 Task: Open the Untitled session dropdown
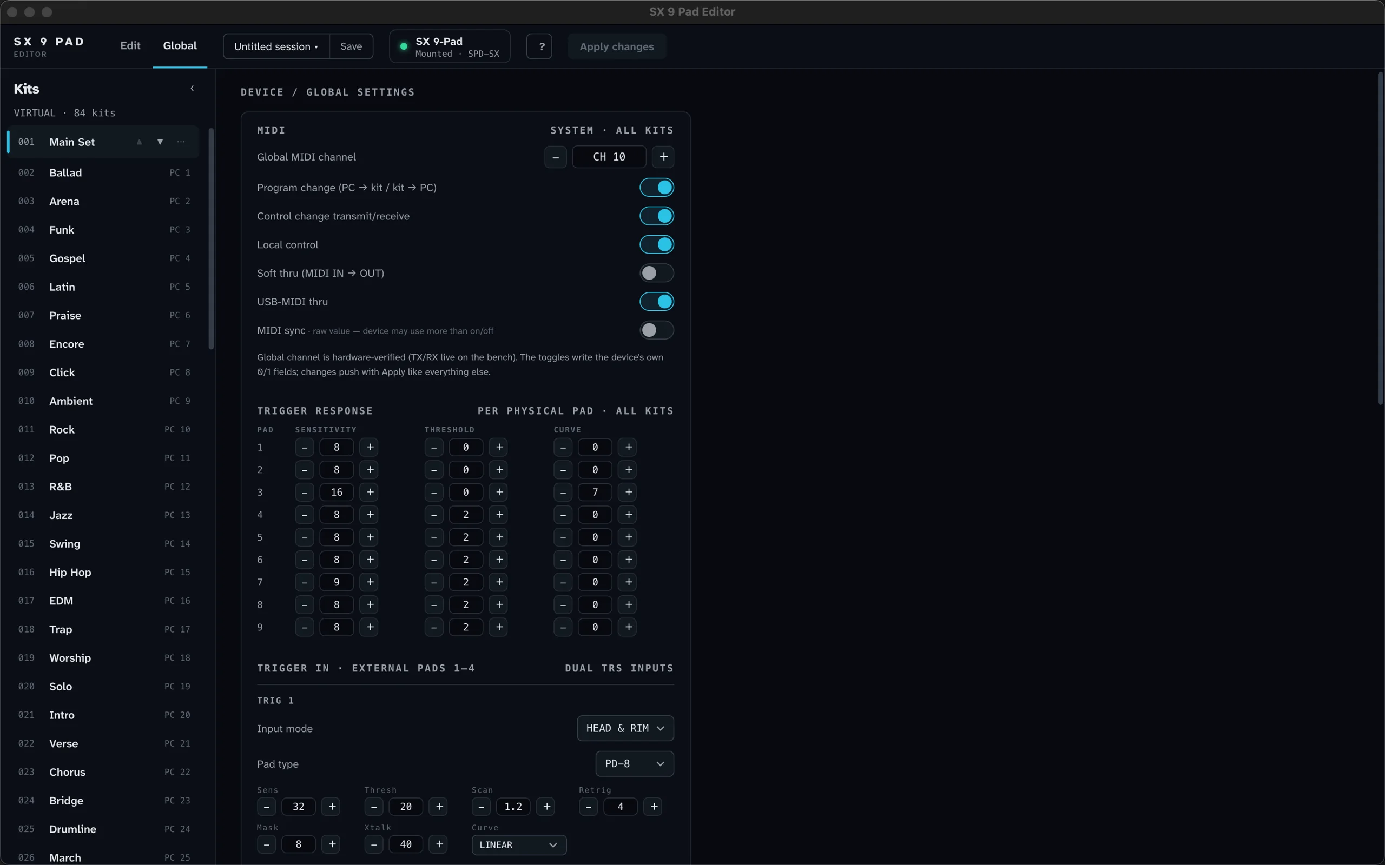[276, 46]
